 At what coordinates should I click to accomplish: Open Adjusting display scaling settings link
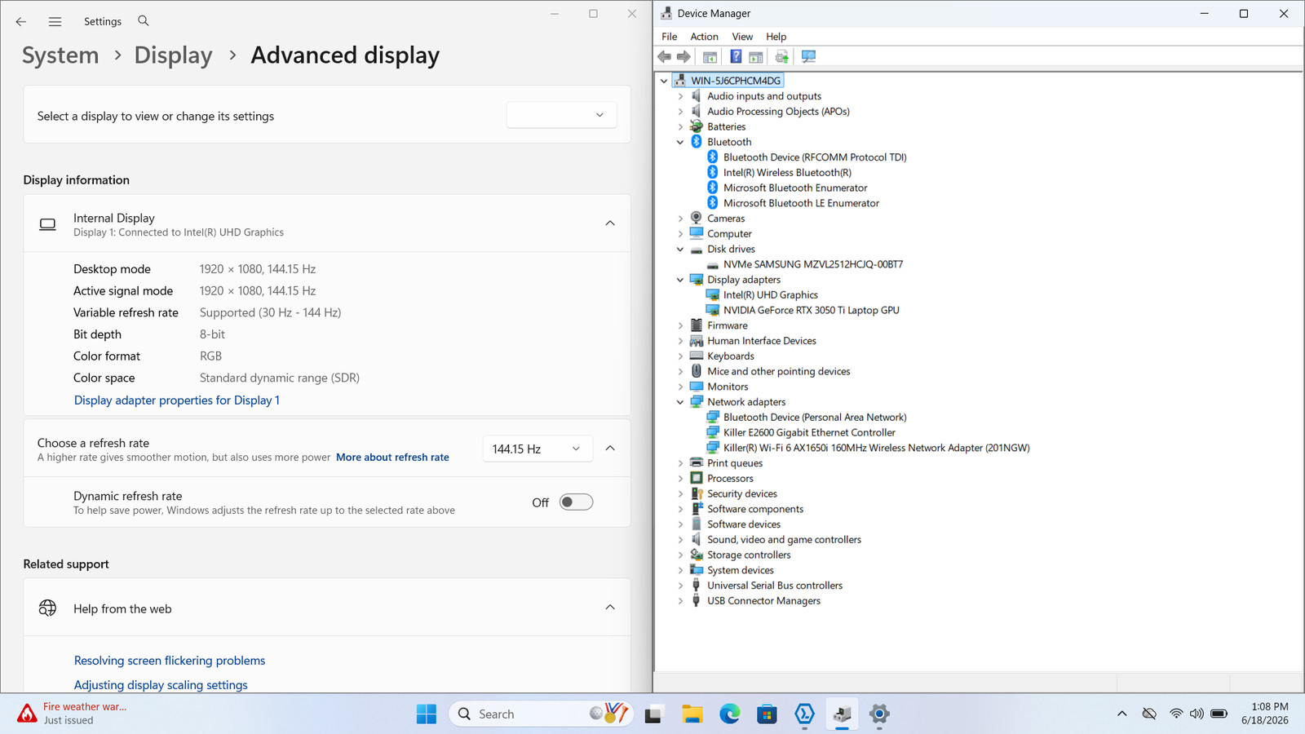click(161, 685)
